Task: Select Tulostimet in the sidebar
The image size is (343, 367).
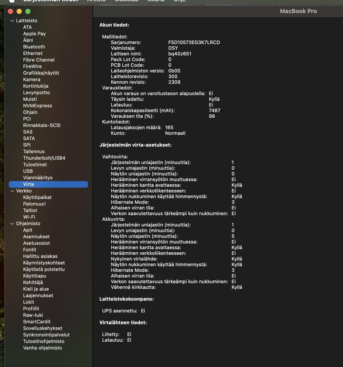Action: pos(35,165)
